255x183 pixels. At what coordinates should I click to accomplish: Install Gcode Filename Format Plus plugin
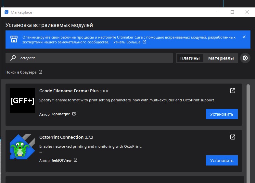pyautogui.click(x=222, y=114)
